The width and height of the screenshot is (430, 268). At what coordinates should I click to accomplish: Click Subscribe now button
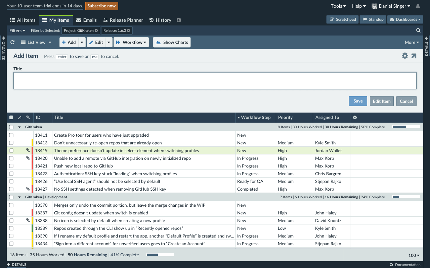point(101,6)
